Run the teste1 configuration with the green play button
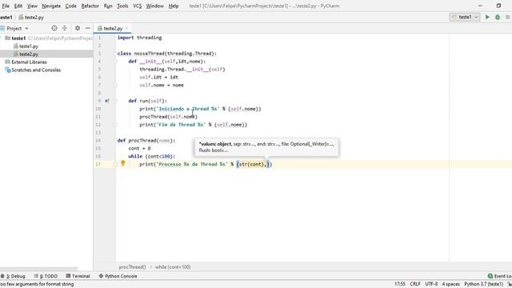 [487, 17]
